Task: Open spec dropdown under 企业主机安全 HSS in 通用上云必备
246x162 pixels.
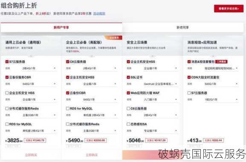Action: click(39, 99)
